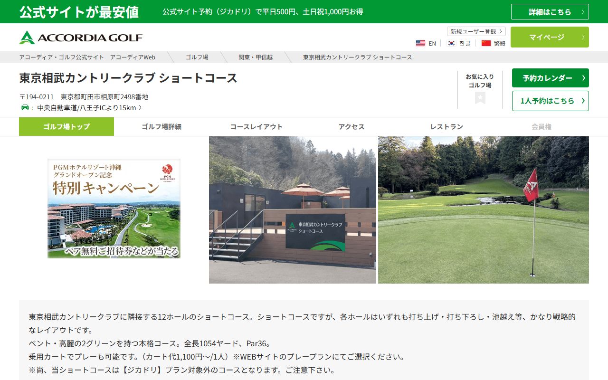Click clubhouse entrance photo
Screen dimensions: 608x380
[293, 210]
